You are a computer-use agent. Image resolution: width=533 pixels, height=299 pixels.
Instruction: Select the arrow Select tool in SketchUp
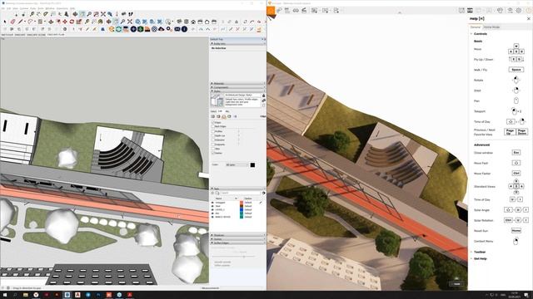(5, 22)
